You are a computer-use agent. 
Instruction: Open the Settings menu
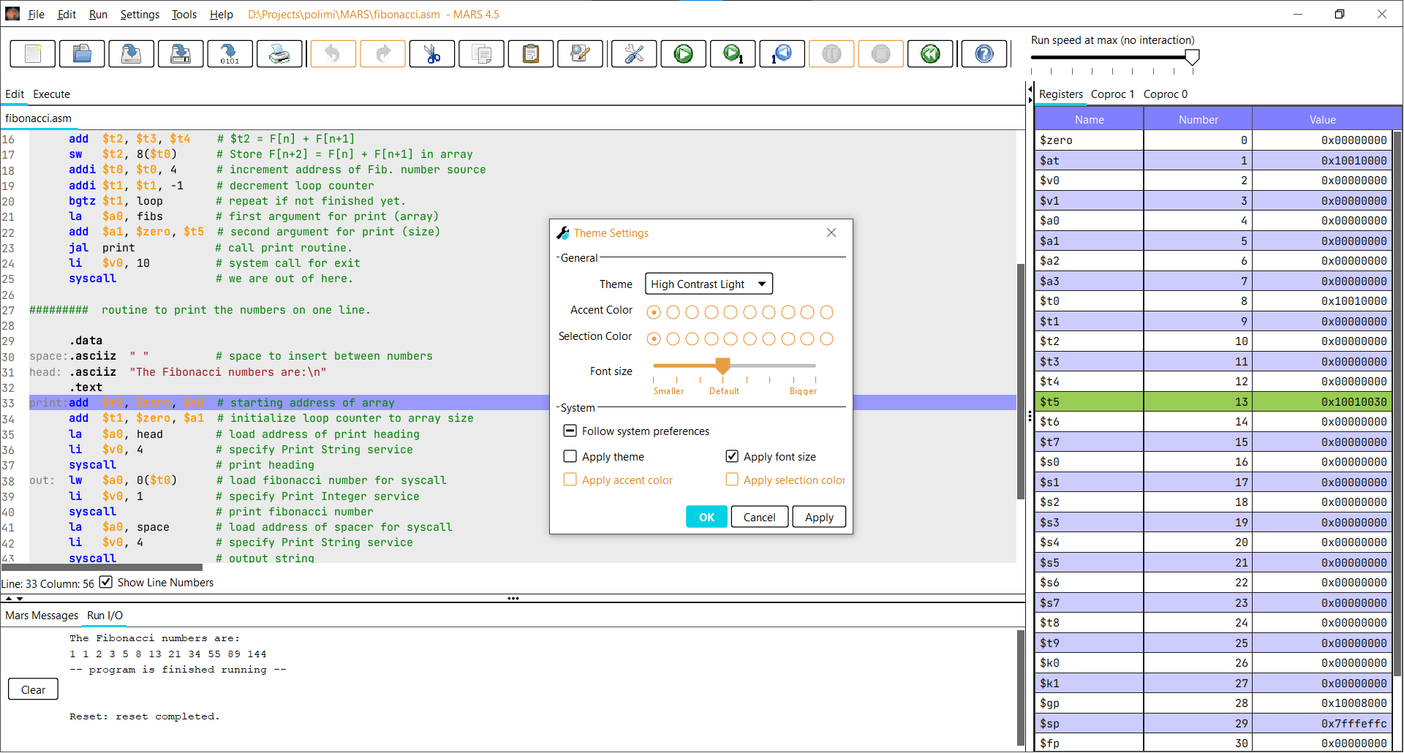pyautogui.click(x=140, y=15)
